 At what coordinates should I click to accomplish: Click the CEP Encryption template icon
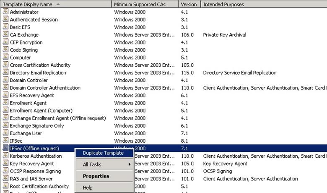(5, 42)
